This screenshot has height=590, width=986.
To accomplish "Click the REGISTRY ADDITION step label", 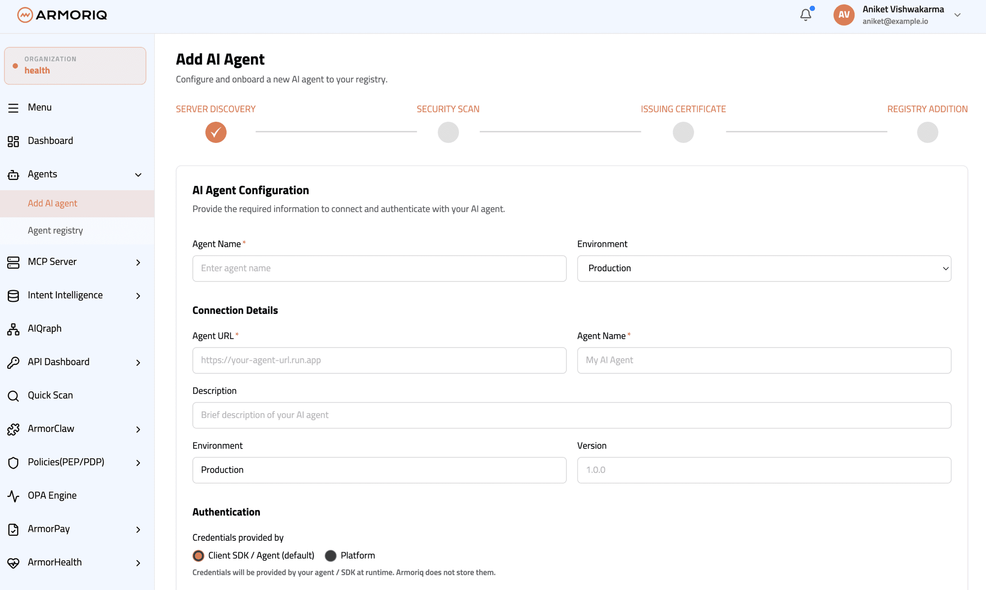I will point(927,109).
